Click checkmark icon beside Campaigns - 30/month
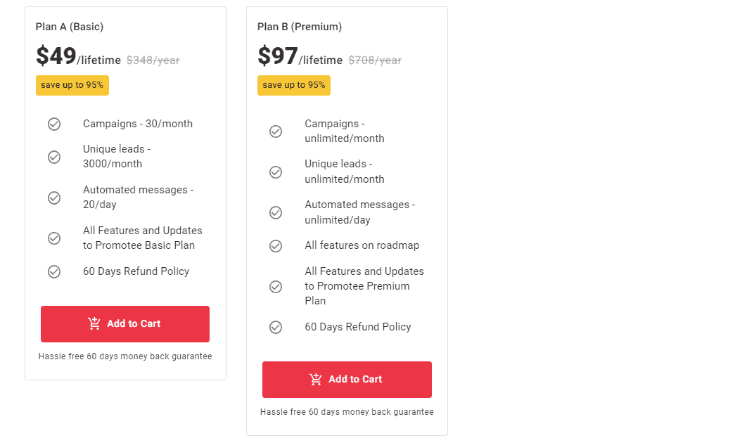The width and height of the screenshot is (735, 438). click(x=54, y=124)
